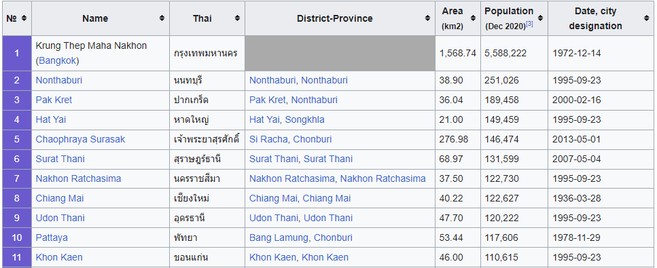
Task: Select the purple row number 8 cell
Action: (17, 198)
